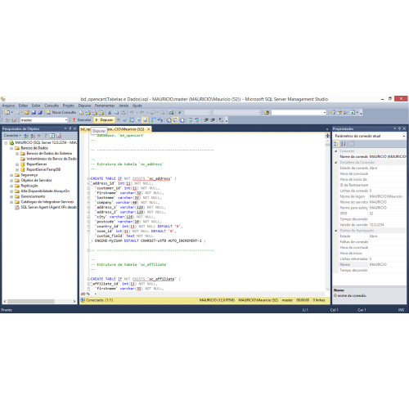The width and height of the screenshot is (409, 409).
Task: Click the Cancel query stop icon
Action: (x=119, y=120)
